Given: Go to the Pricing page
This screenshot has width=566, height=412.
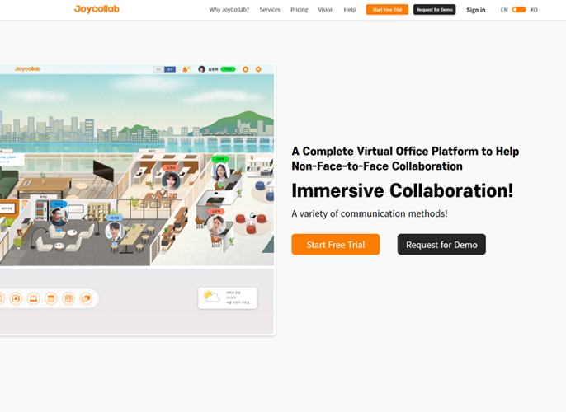Looking at the screenshot, I should 300,10.
